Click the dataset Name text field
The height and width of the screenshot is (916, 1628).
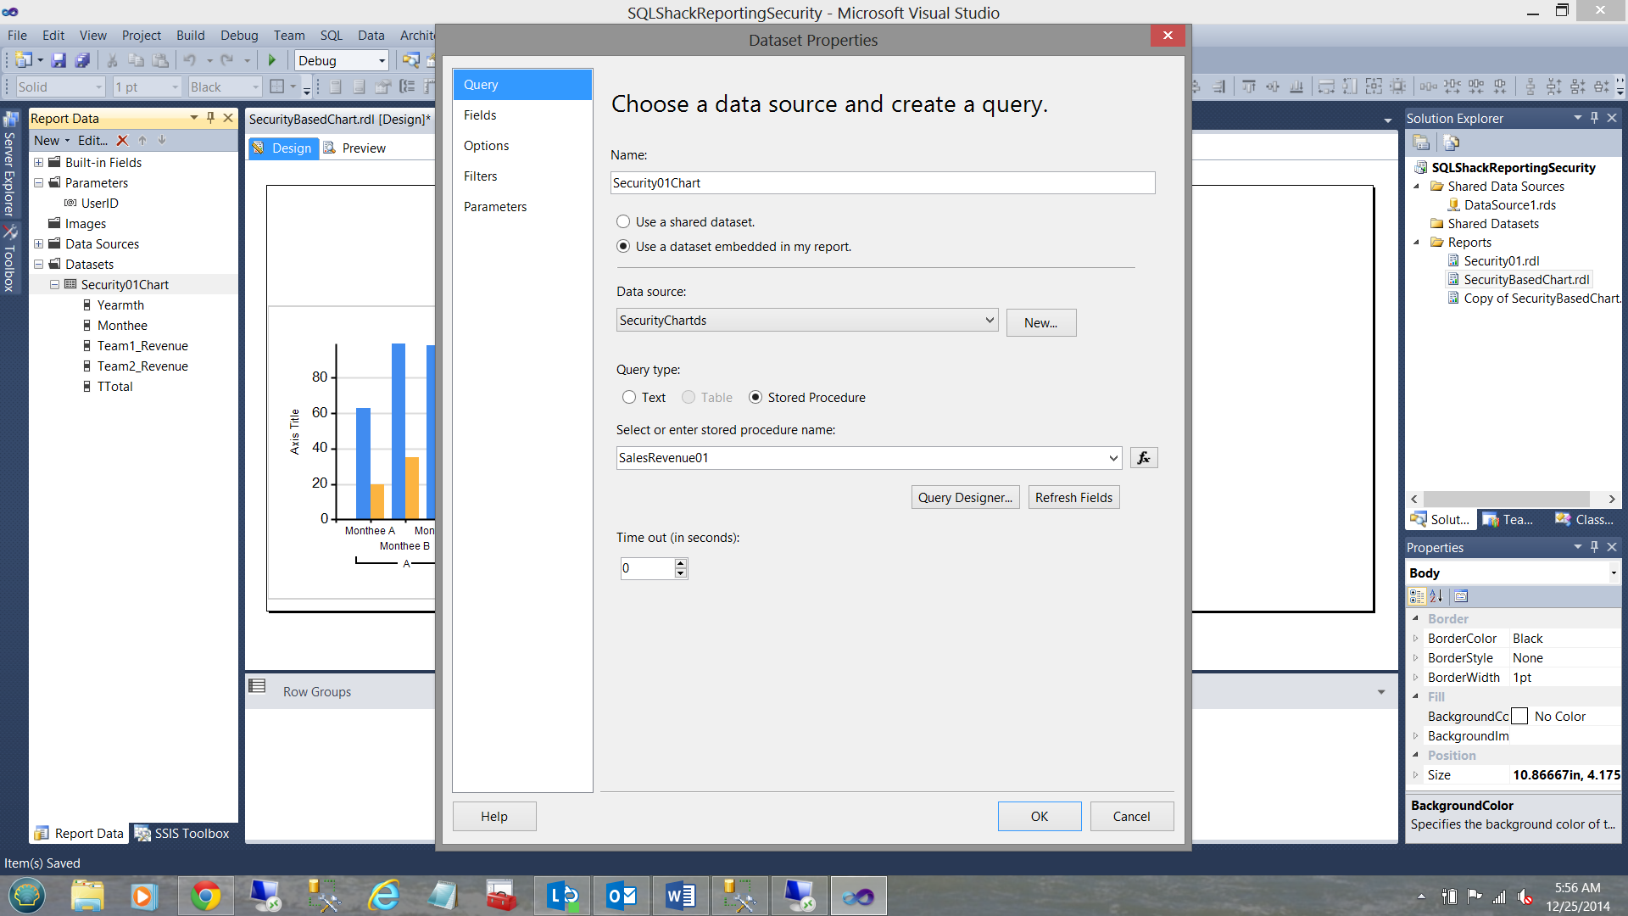click(x=882, y=183)
